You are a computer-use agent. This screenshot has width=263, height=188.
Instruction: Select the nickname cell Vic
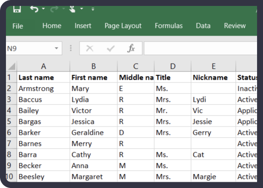pyautogui.click(x=213, y=110)
